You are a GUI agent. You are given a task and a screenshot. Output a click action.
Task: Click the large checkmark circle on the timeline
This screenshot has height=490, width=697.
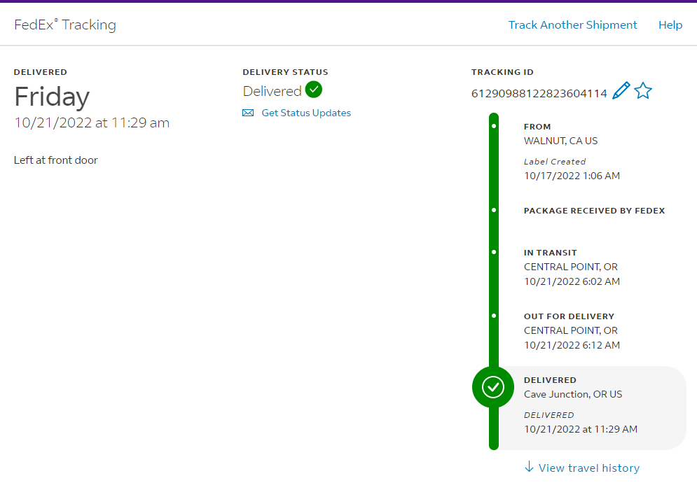click(493, 386)
